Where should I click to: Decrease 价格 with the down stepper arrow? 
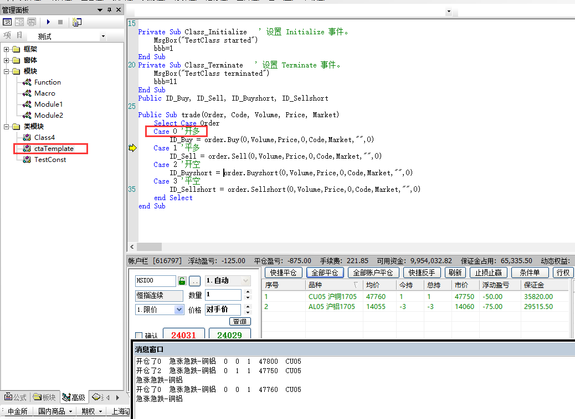[248, 312]
